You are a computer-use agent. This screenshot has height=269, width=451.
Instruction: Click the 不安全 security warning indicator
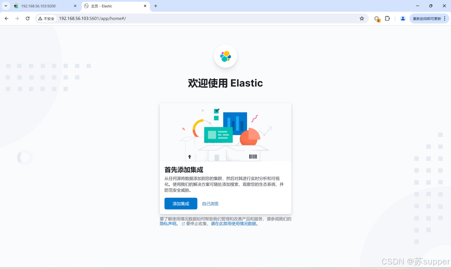click(x=46, y=19)
